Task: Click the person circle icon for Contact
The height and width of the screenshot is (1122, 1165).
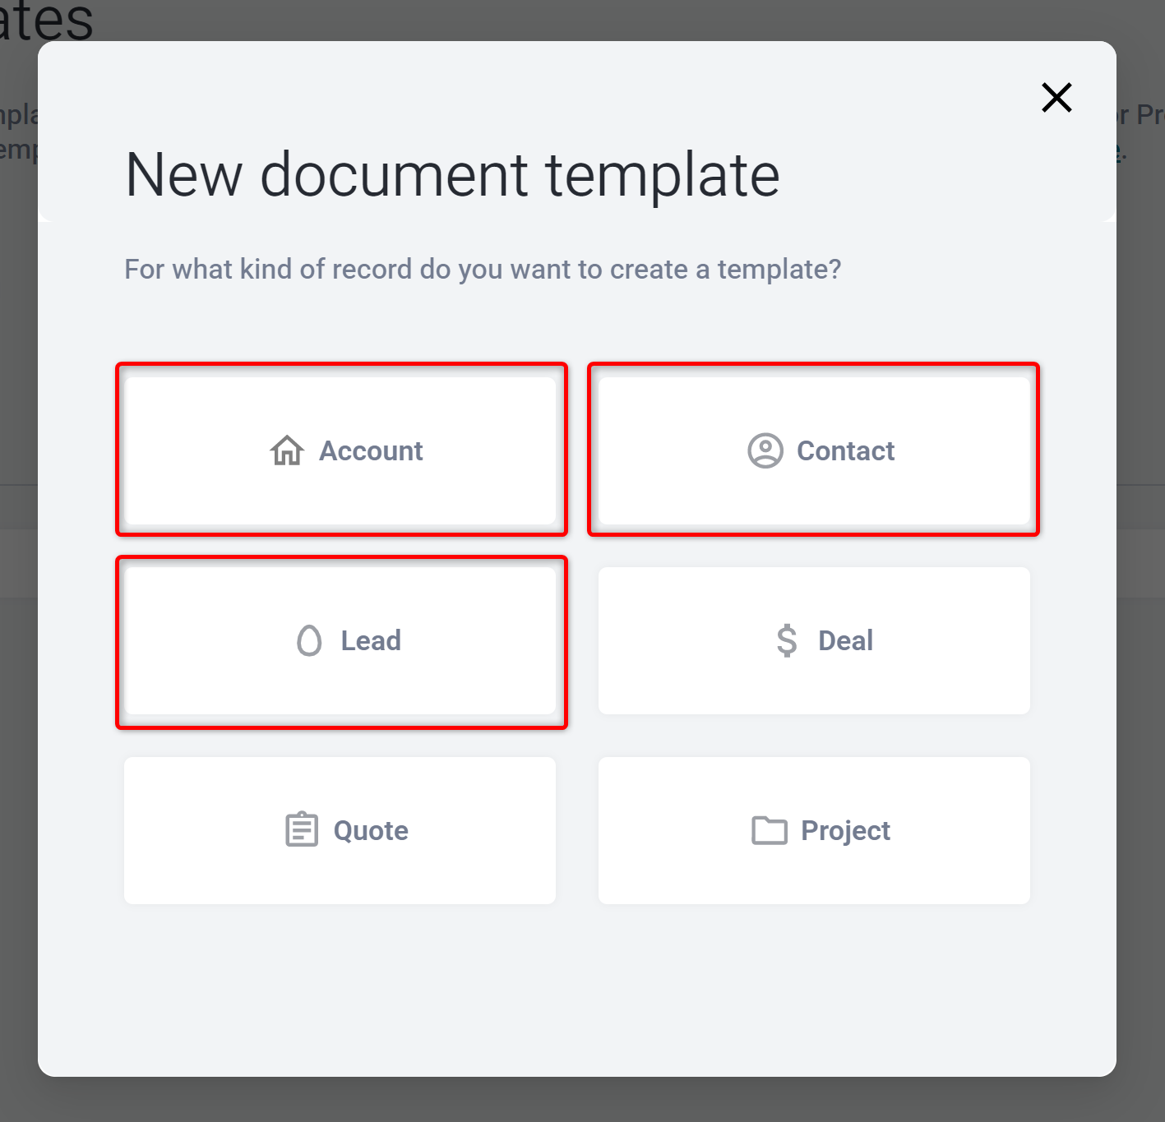Action: click(x=765, y=450)
